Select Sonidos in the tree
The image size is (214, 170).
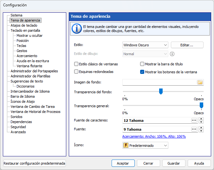click(x=16, y=117)
